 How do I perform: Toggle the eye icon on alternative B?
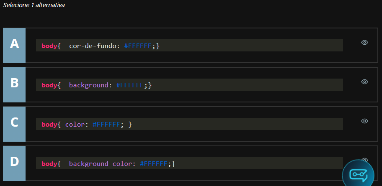pyautogui.click(x=364, y=82)
